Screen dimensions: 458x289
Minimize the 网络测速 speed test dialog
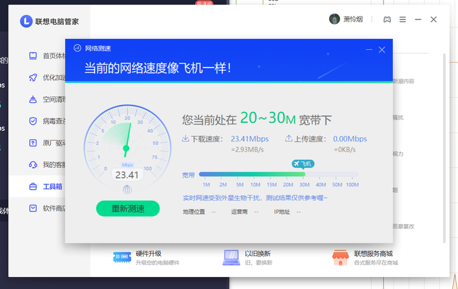click(367, 50)
